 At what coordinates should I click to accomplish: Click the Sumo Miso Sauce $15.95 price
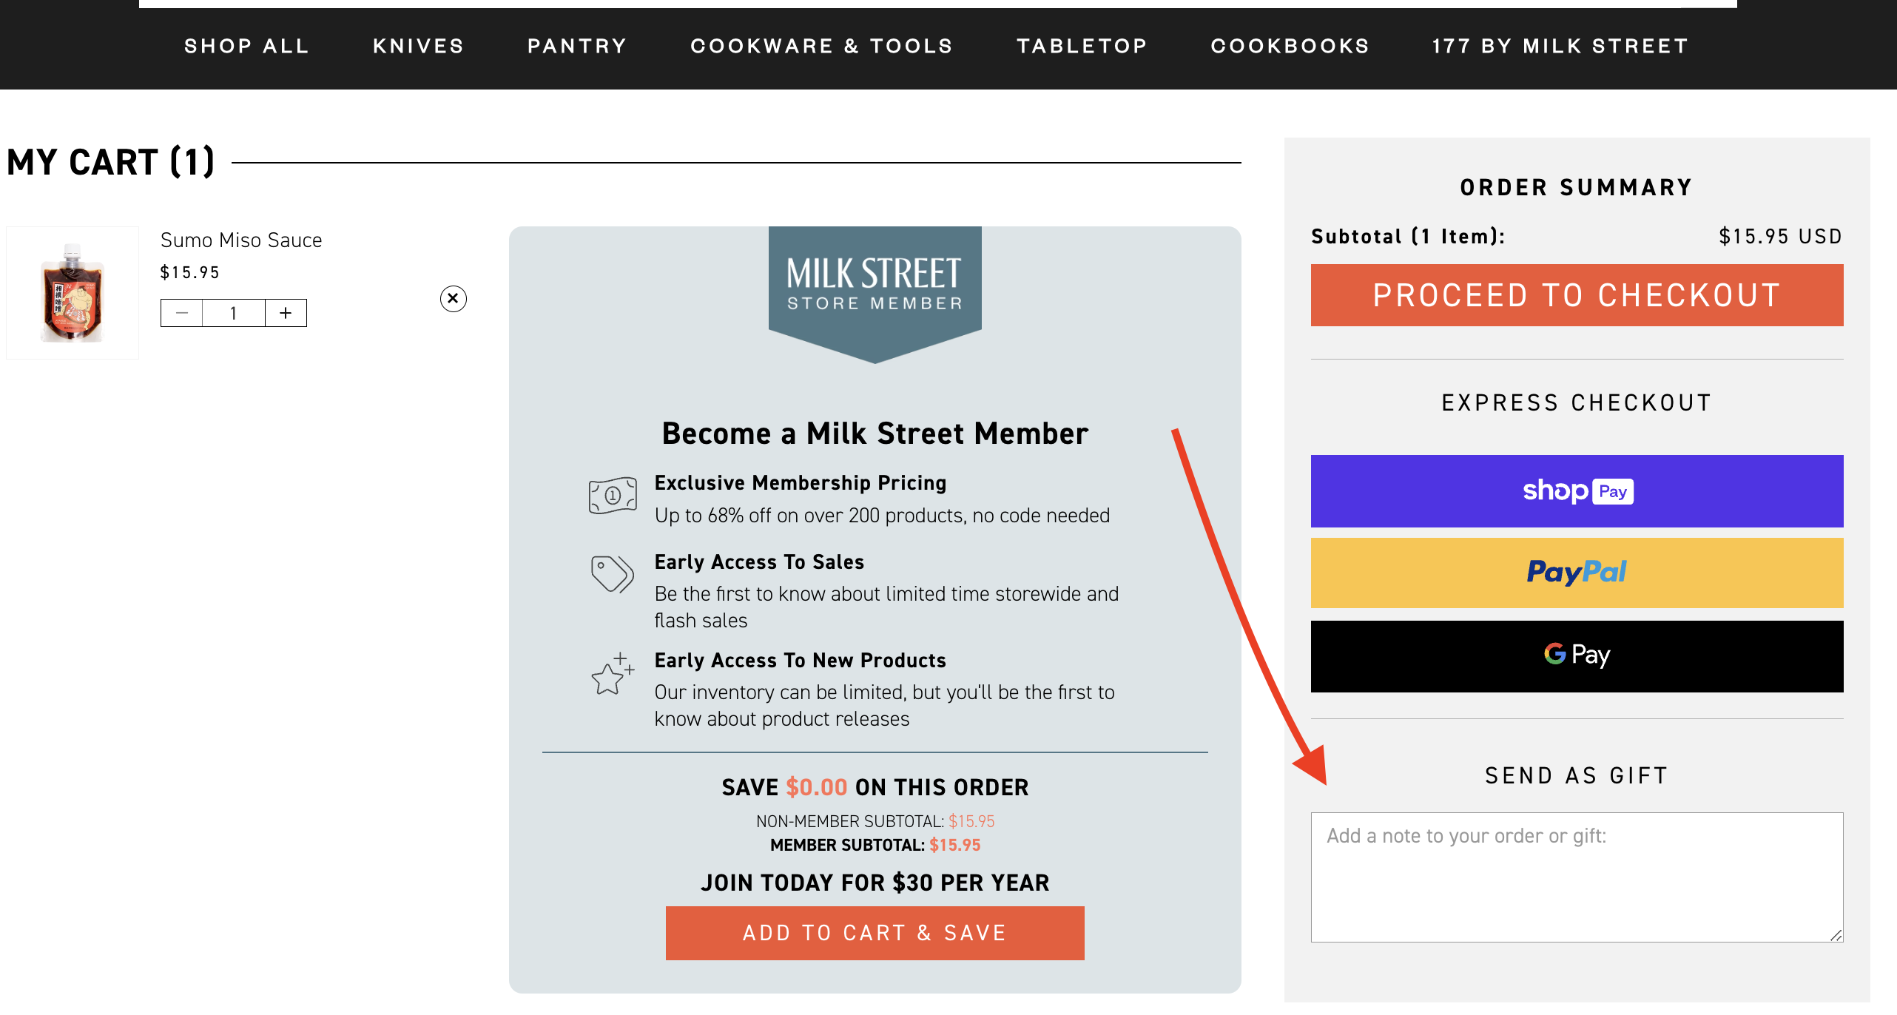coord(190,272)
